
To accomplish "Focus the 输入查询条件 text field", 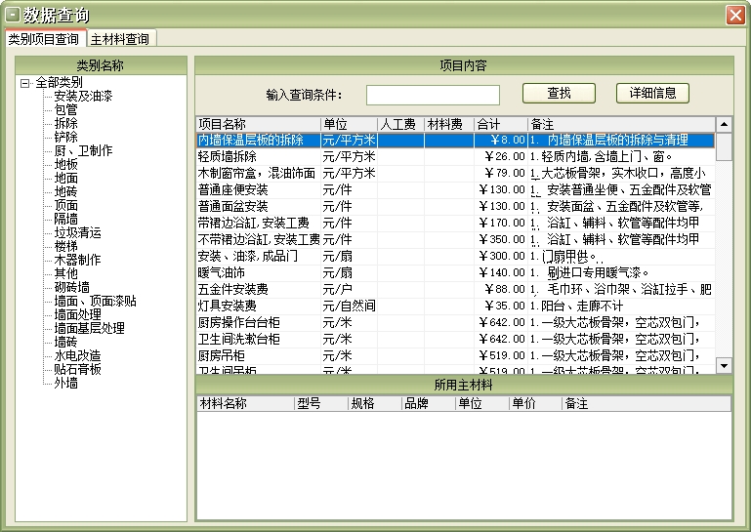I will pos(433,95).
